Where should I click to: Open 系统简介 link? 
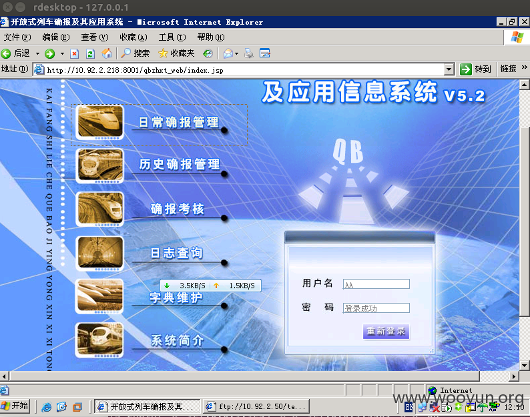coord(177,341)
